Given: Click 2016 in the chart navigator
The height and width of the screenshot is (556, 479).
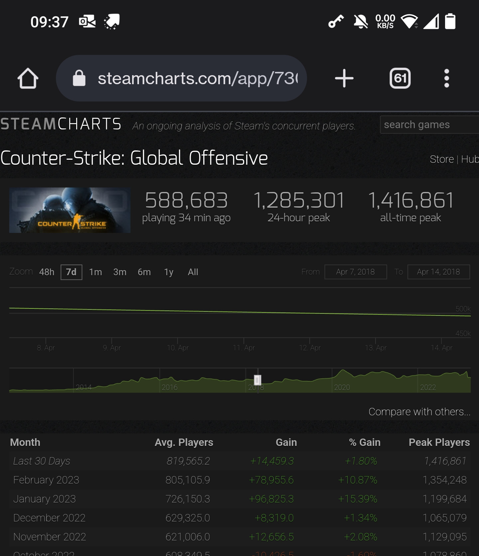Looking at the screenshot, I should click(170, 387).
